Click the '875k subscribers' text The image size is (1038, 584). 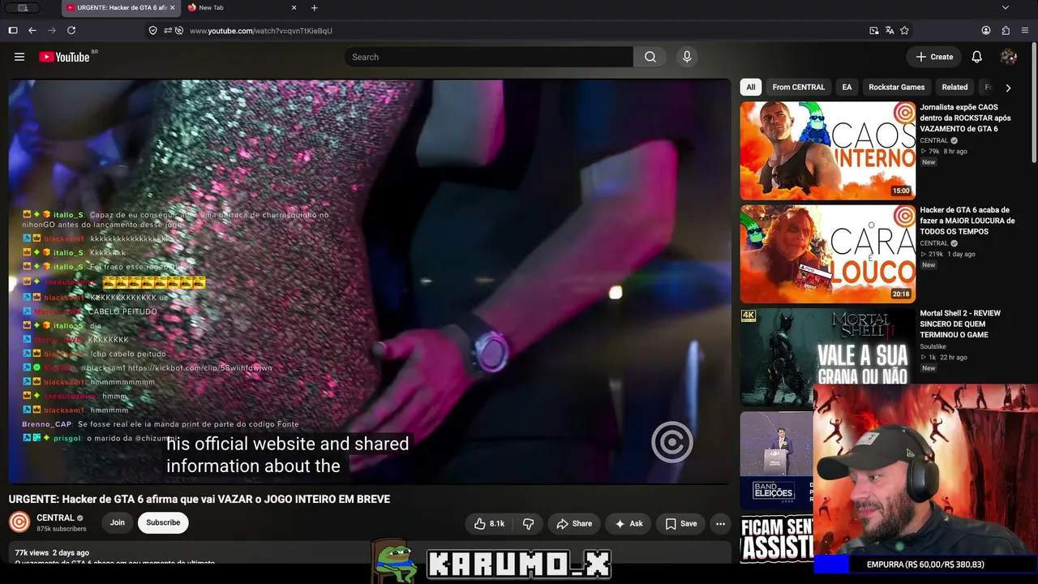[x=62, y=529]
